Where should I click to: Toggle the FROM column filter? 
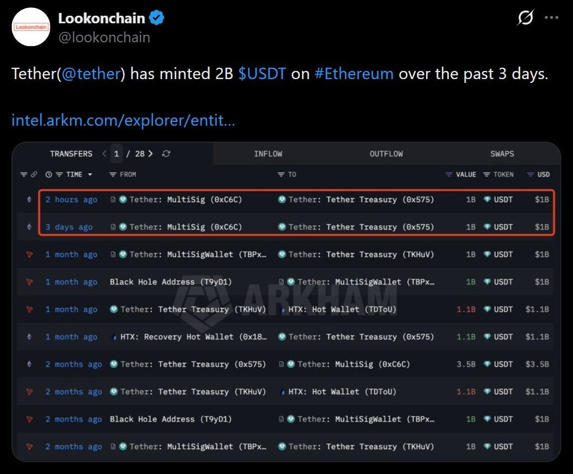click(x=113, y=174)
